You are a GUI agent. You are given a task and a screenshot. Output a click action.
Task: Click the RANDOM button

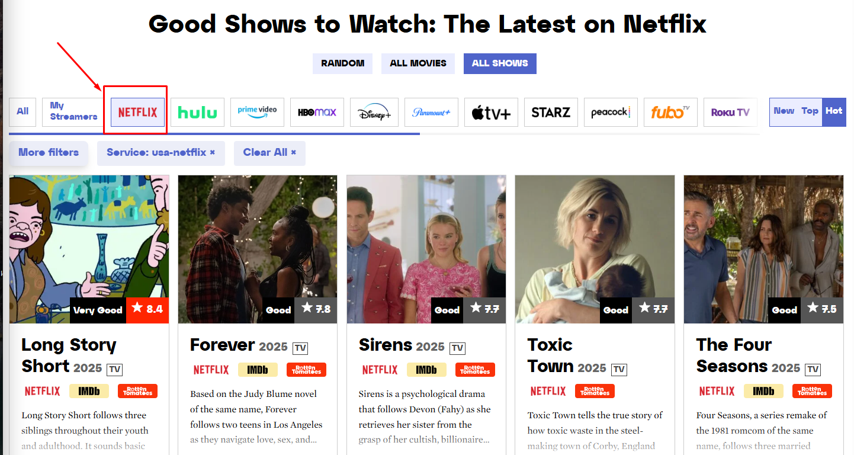coord(342,63)
